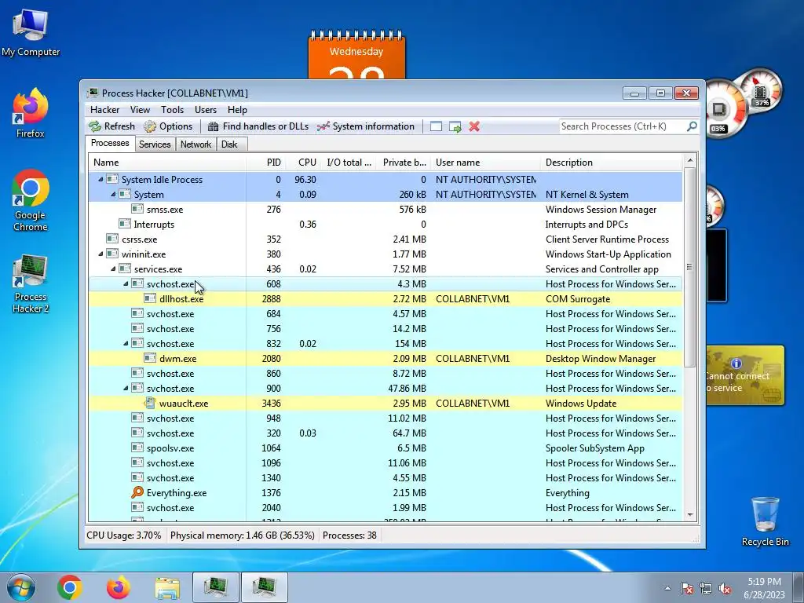This screenshot has width=804, height=603.
Task: Launch Firefox from the taskbar
Action: pos(119,587)
